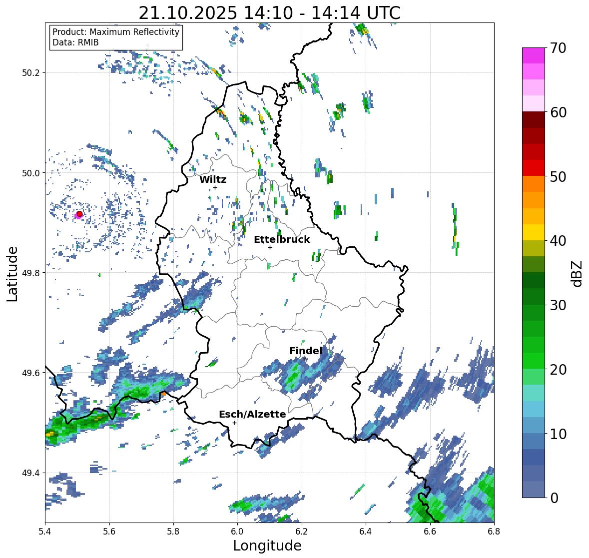The width and height of the screenshot is (589, 558).
Task: Click the Wiltz city label
Action: coord(213,179)
